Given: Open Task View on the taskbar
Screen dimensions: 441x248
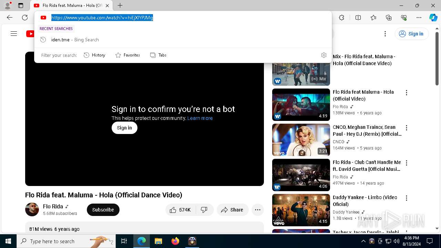Looking at the screenshot, I should pos(124,241).
